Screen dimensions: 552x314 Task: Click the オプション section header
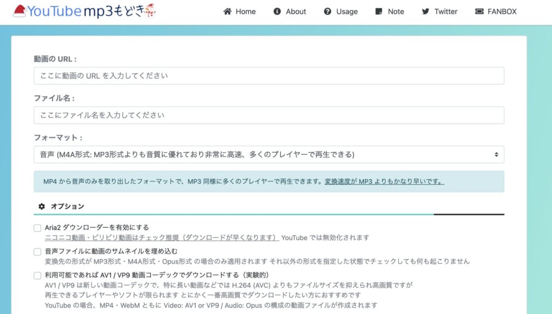(x=269, y=206)
